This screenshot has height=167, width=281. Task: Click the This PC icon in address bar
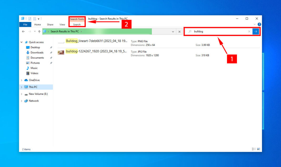tap(45, 31)
